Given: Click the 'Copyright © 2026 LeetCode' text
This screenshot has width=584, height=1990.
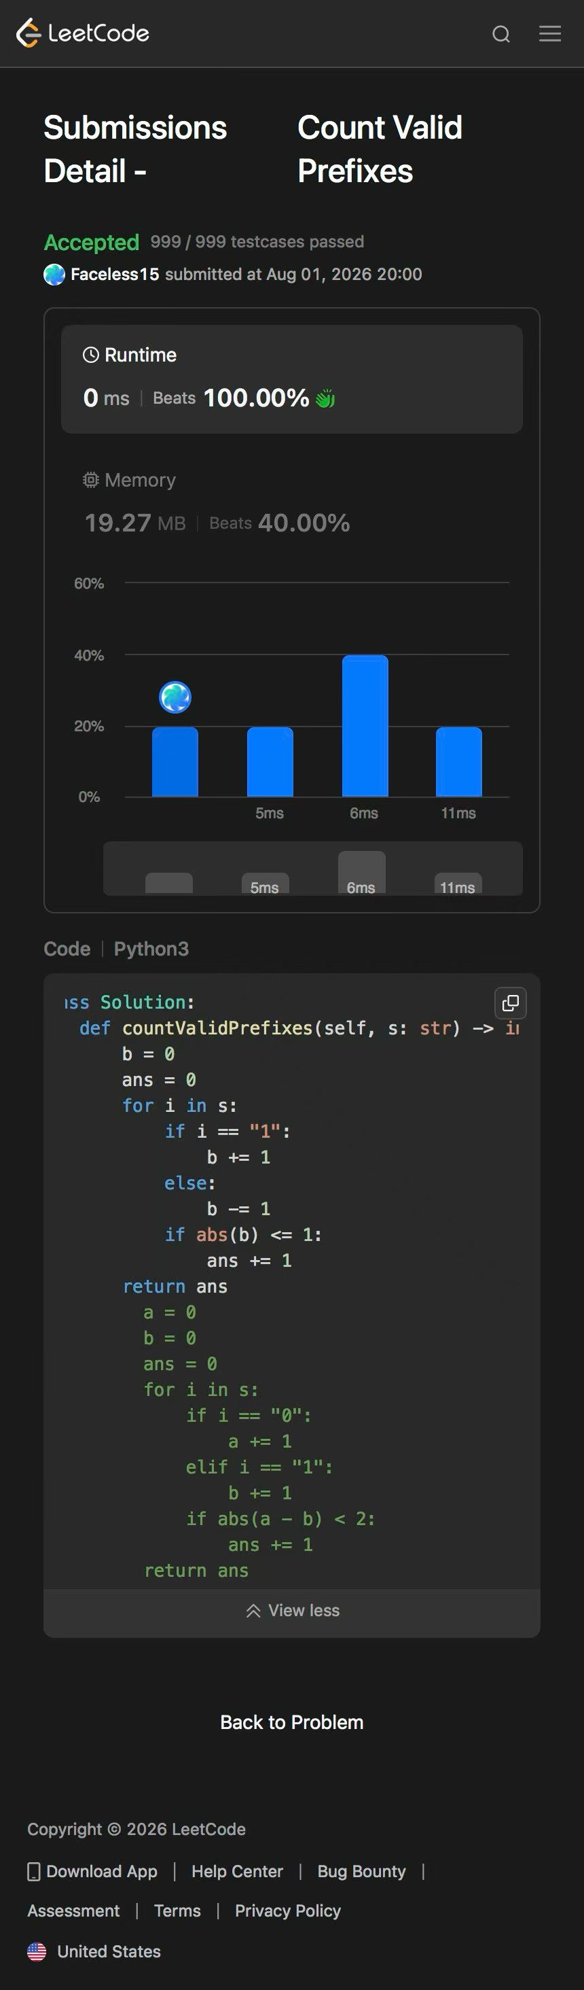Looking at the screenshot, I should click(136, 1828).
